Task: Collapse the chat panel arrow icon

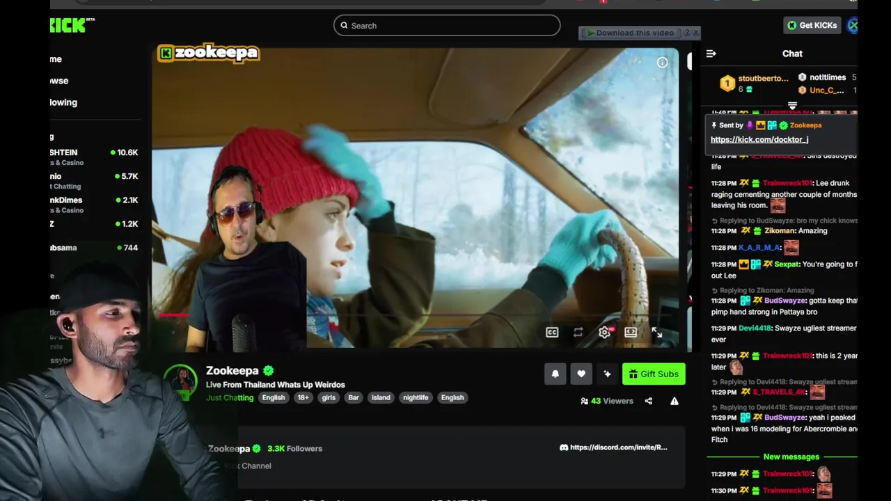Action: click(711, 54)
